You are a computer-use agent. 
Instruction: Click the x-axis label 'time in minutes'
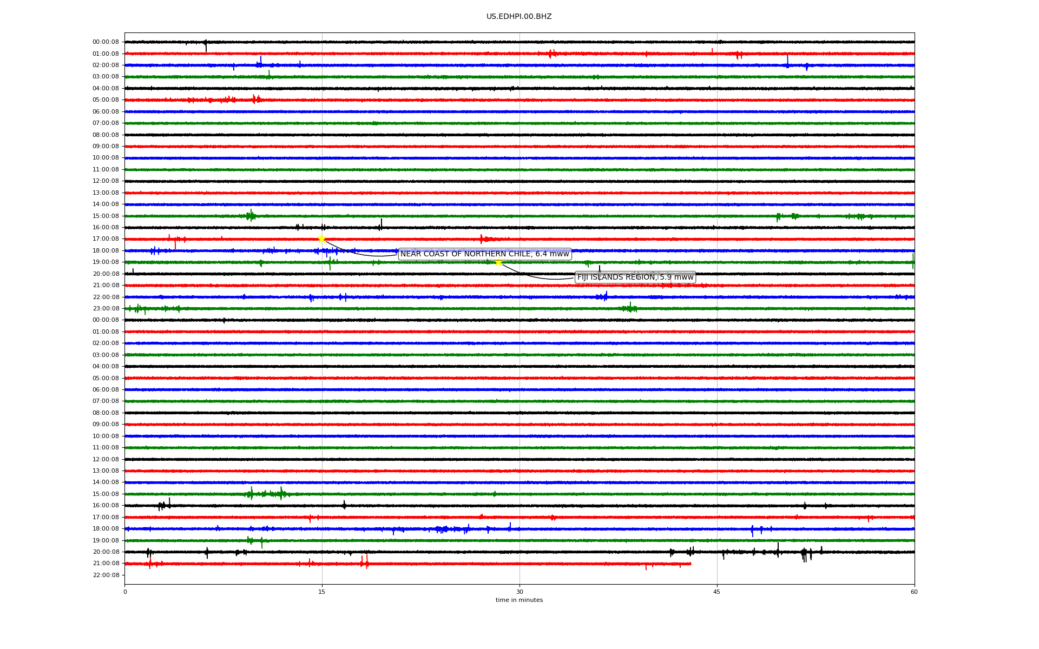click(519, 600)
